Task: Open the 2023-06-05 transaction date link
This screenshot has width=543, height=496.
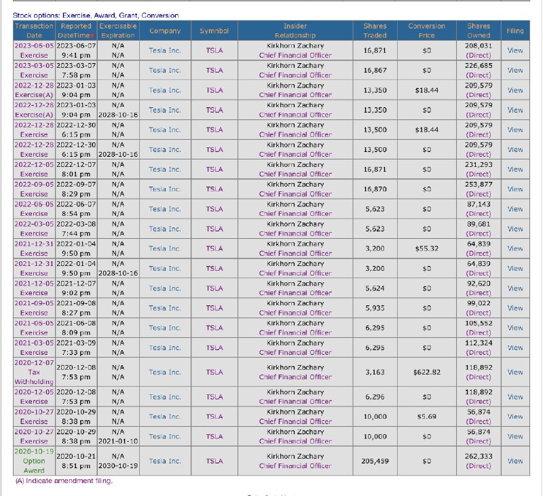Action: (x=34, y=45)
